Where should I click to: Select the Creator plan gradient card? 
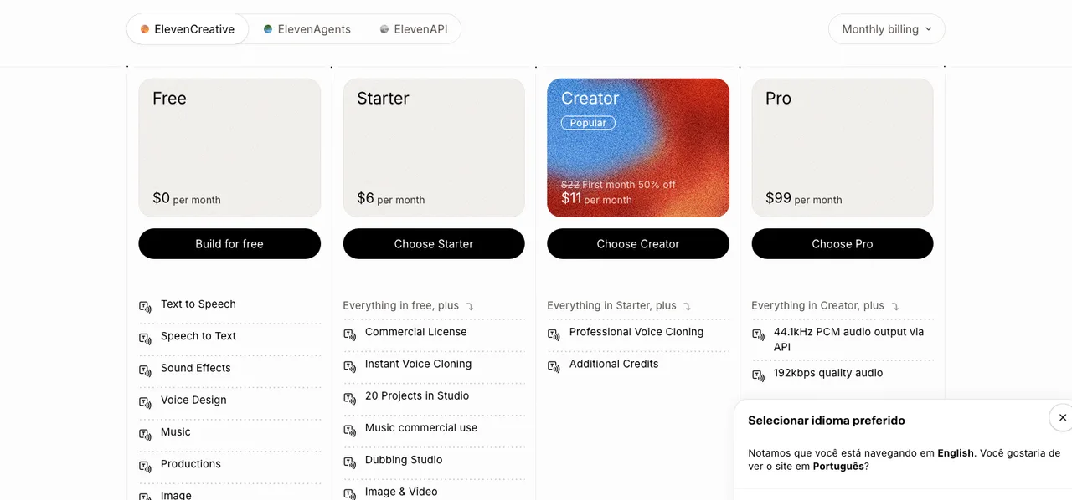[x=638, y=148]
